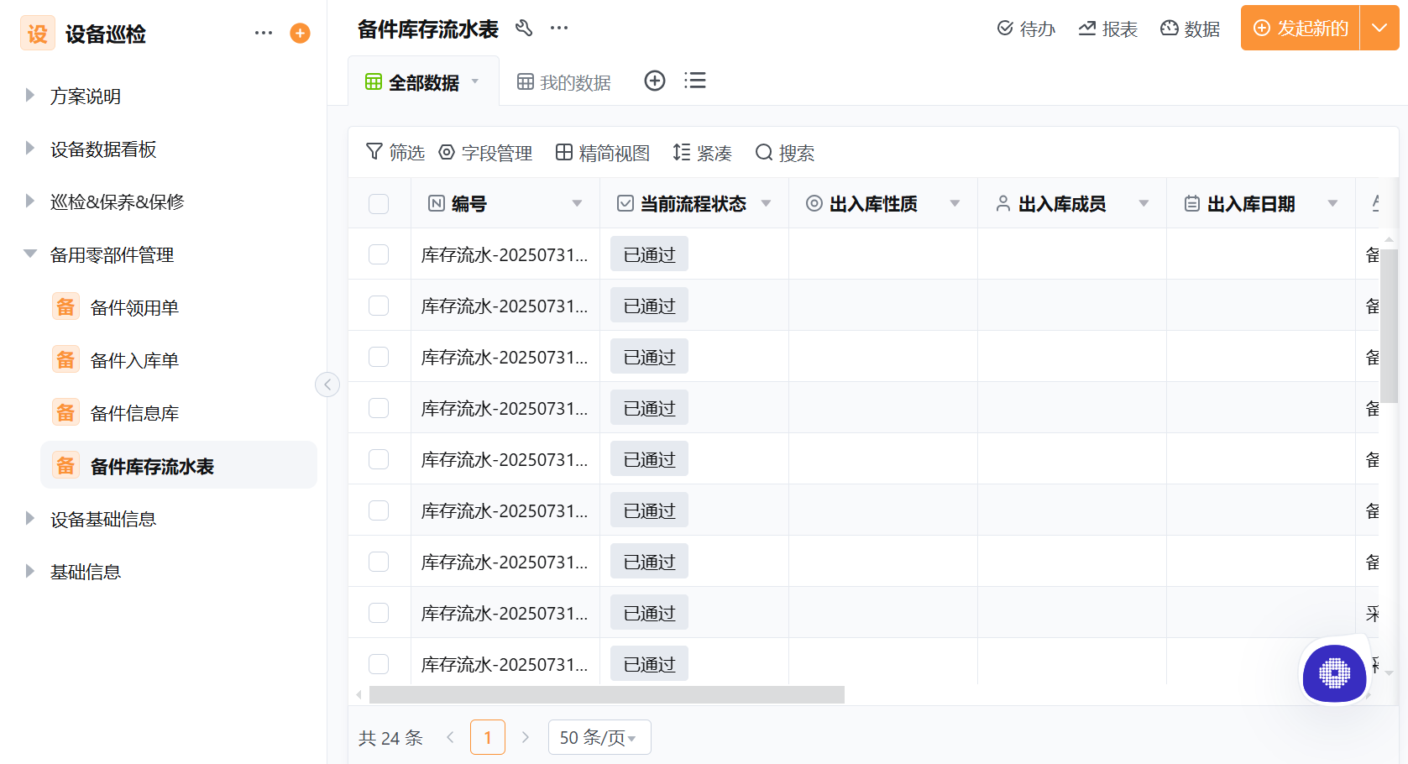Screen dimensions: 1408x764
Task: Go to the 报表 reports section
Action: tap(1107, 28)
